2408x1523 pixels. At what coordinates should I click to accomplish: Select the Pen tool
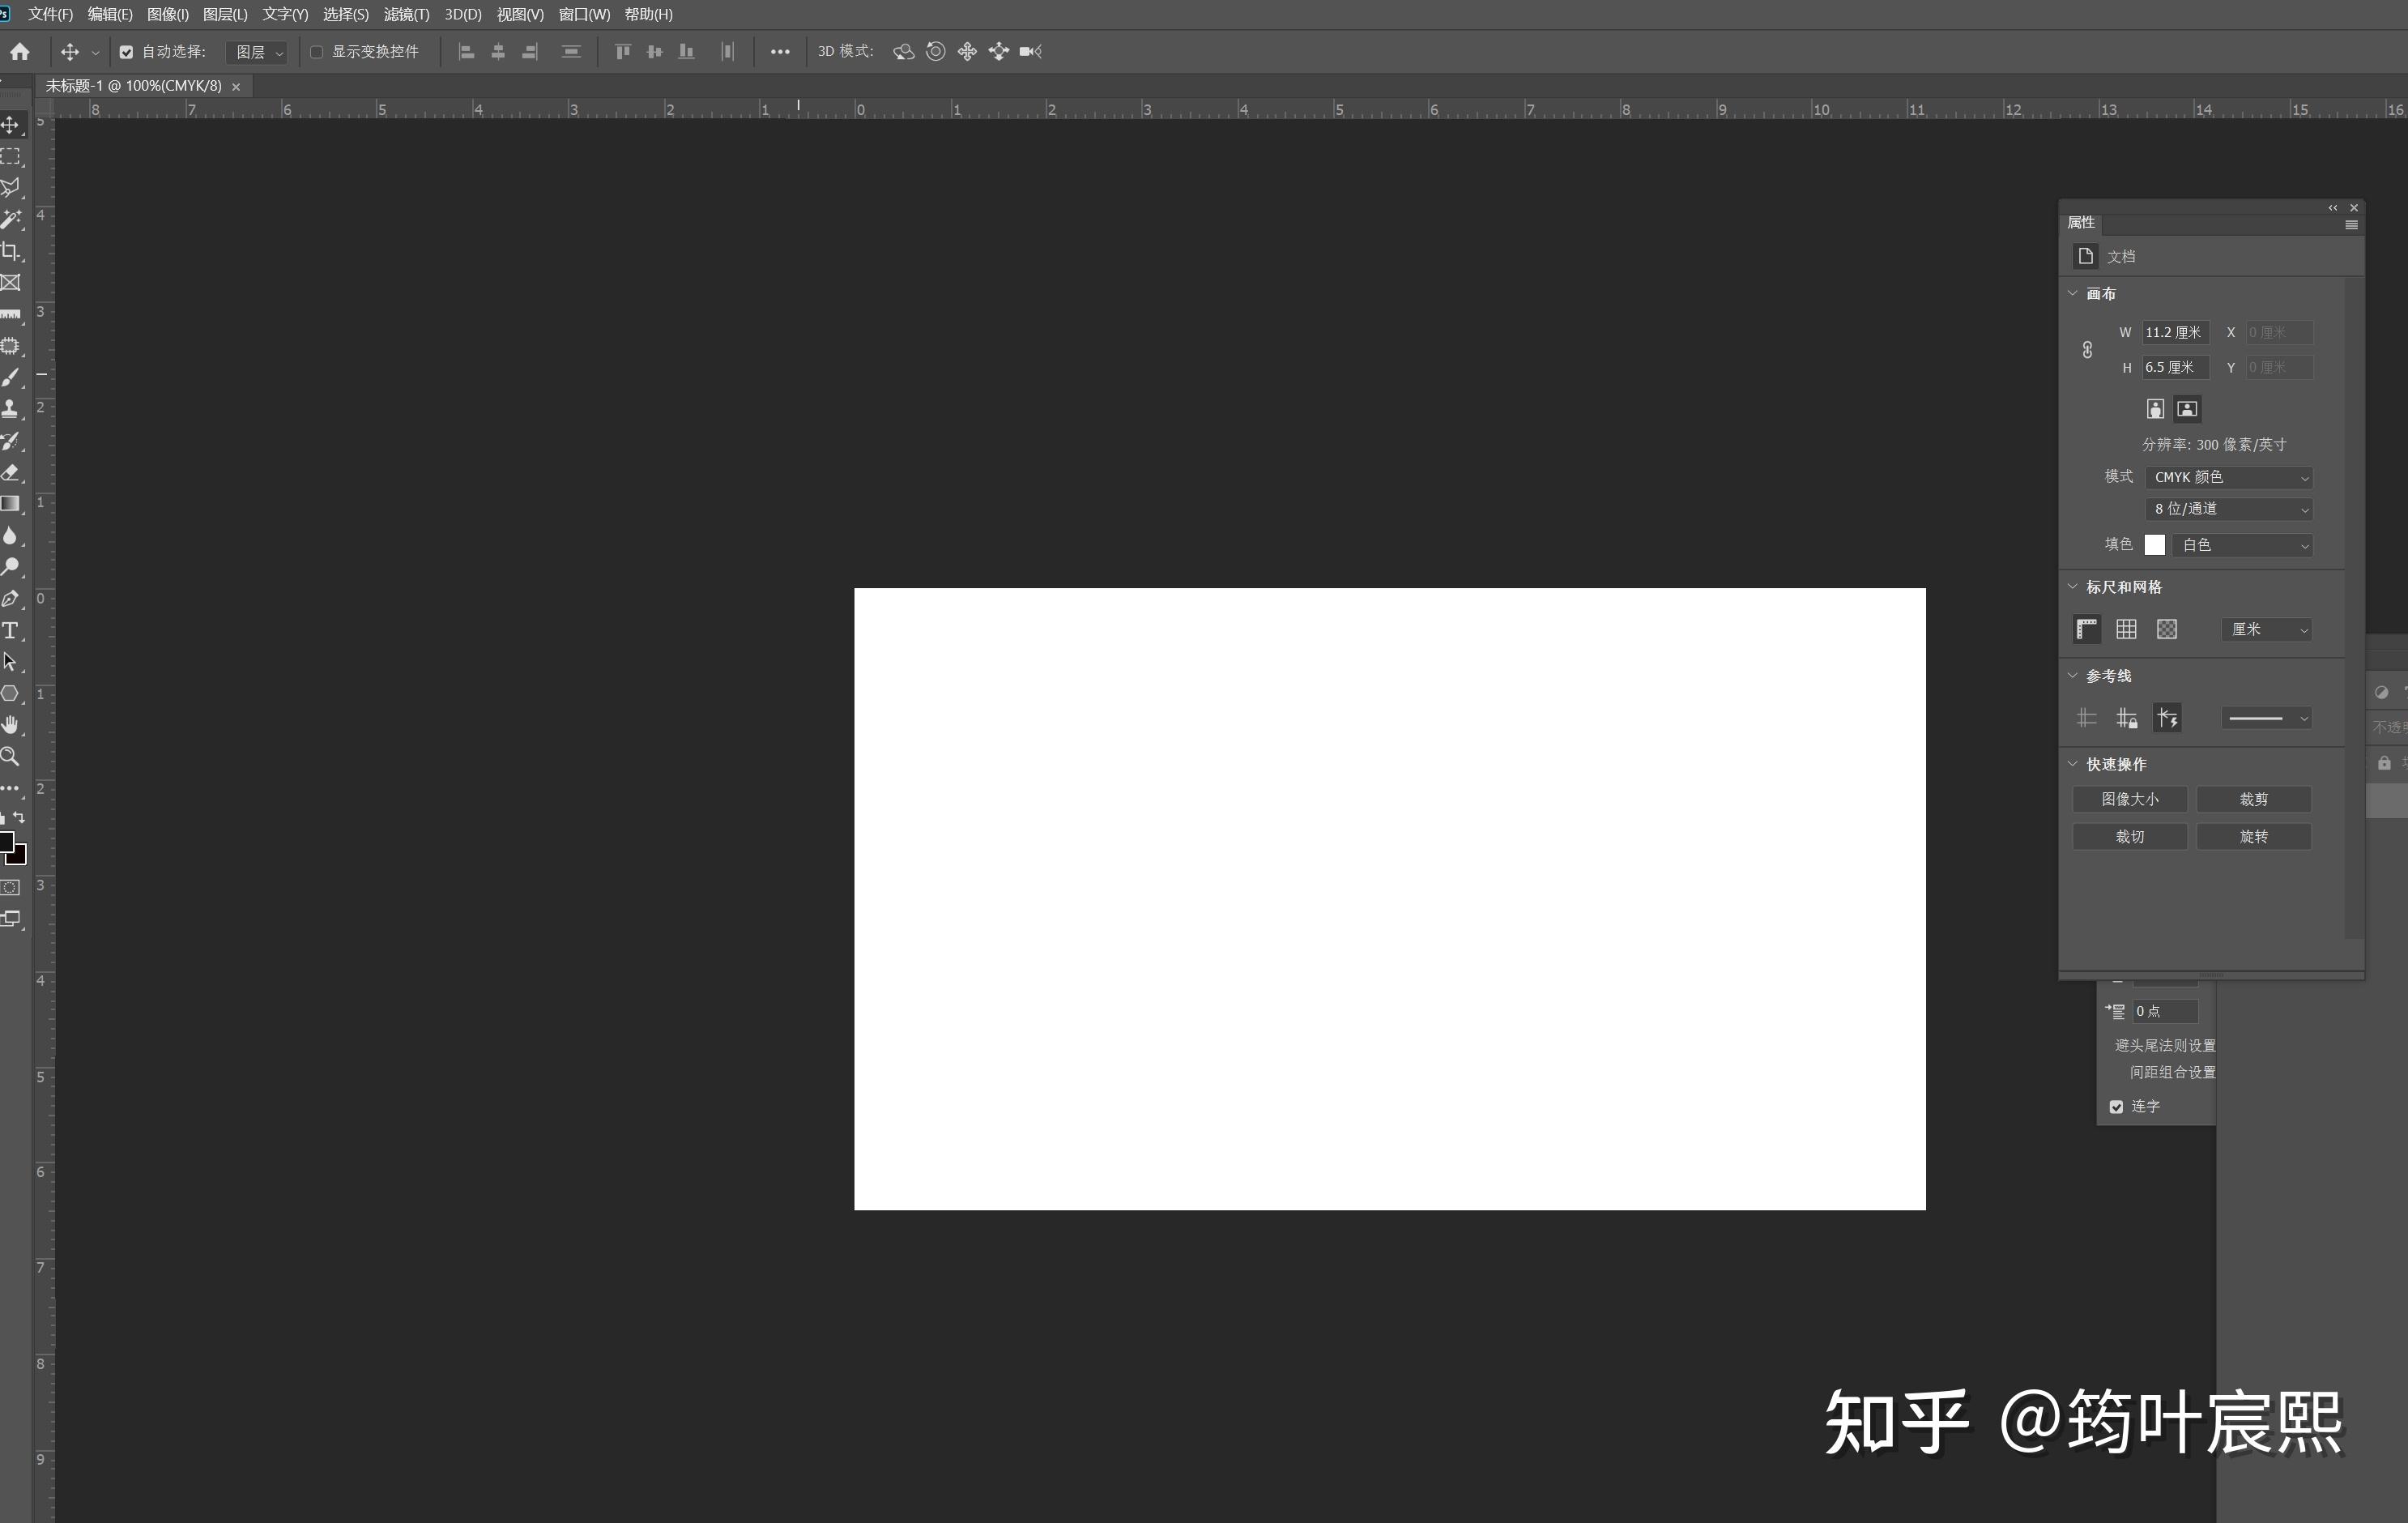tap(10, 599)
